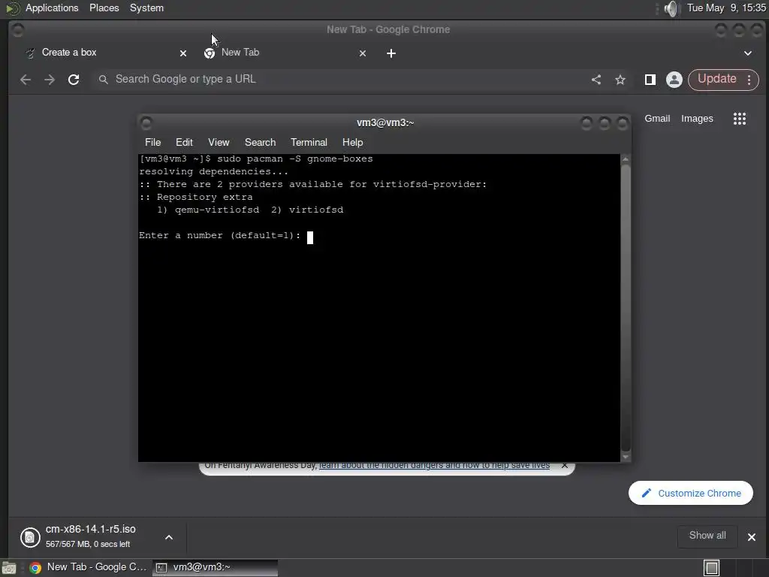The width and height of the screenshot is (769, 577).
Task: Open Chrome side panel icon
Action: point(650,80)
